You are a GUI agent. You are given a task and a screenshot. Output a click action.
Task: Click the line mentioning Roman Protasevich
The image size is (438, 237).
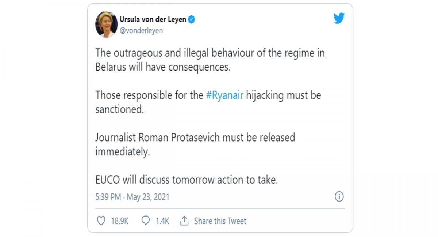[194, 138]
